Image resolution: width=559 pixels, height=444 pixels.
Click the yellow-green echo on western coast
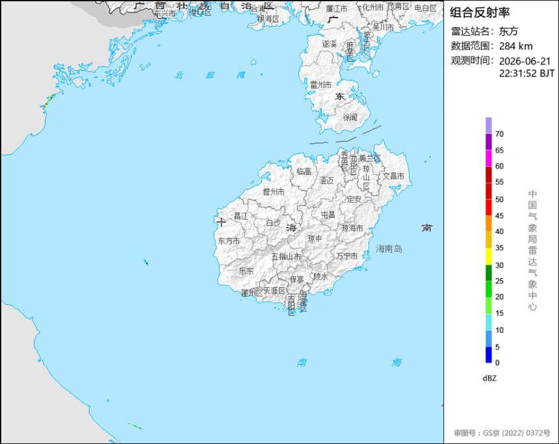tap(48, 101)
